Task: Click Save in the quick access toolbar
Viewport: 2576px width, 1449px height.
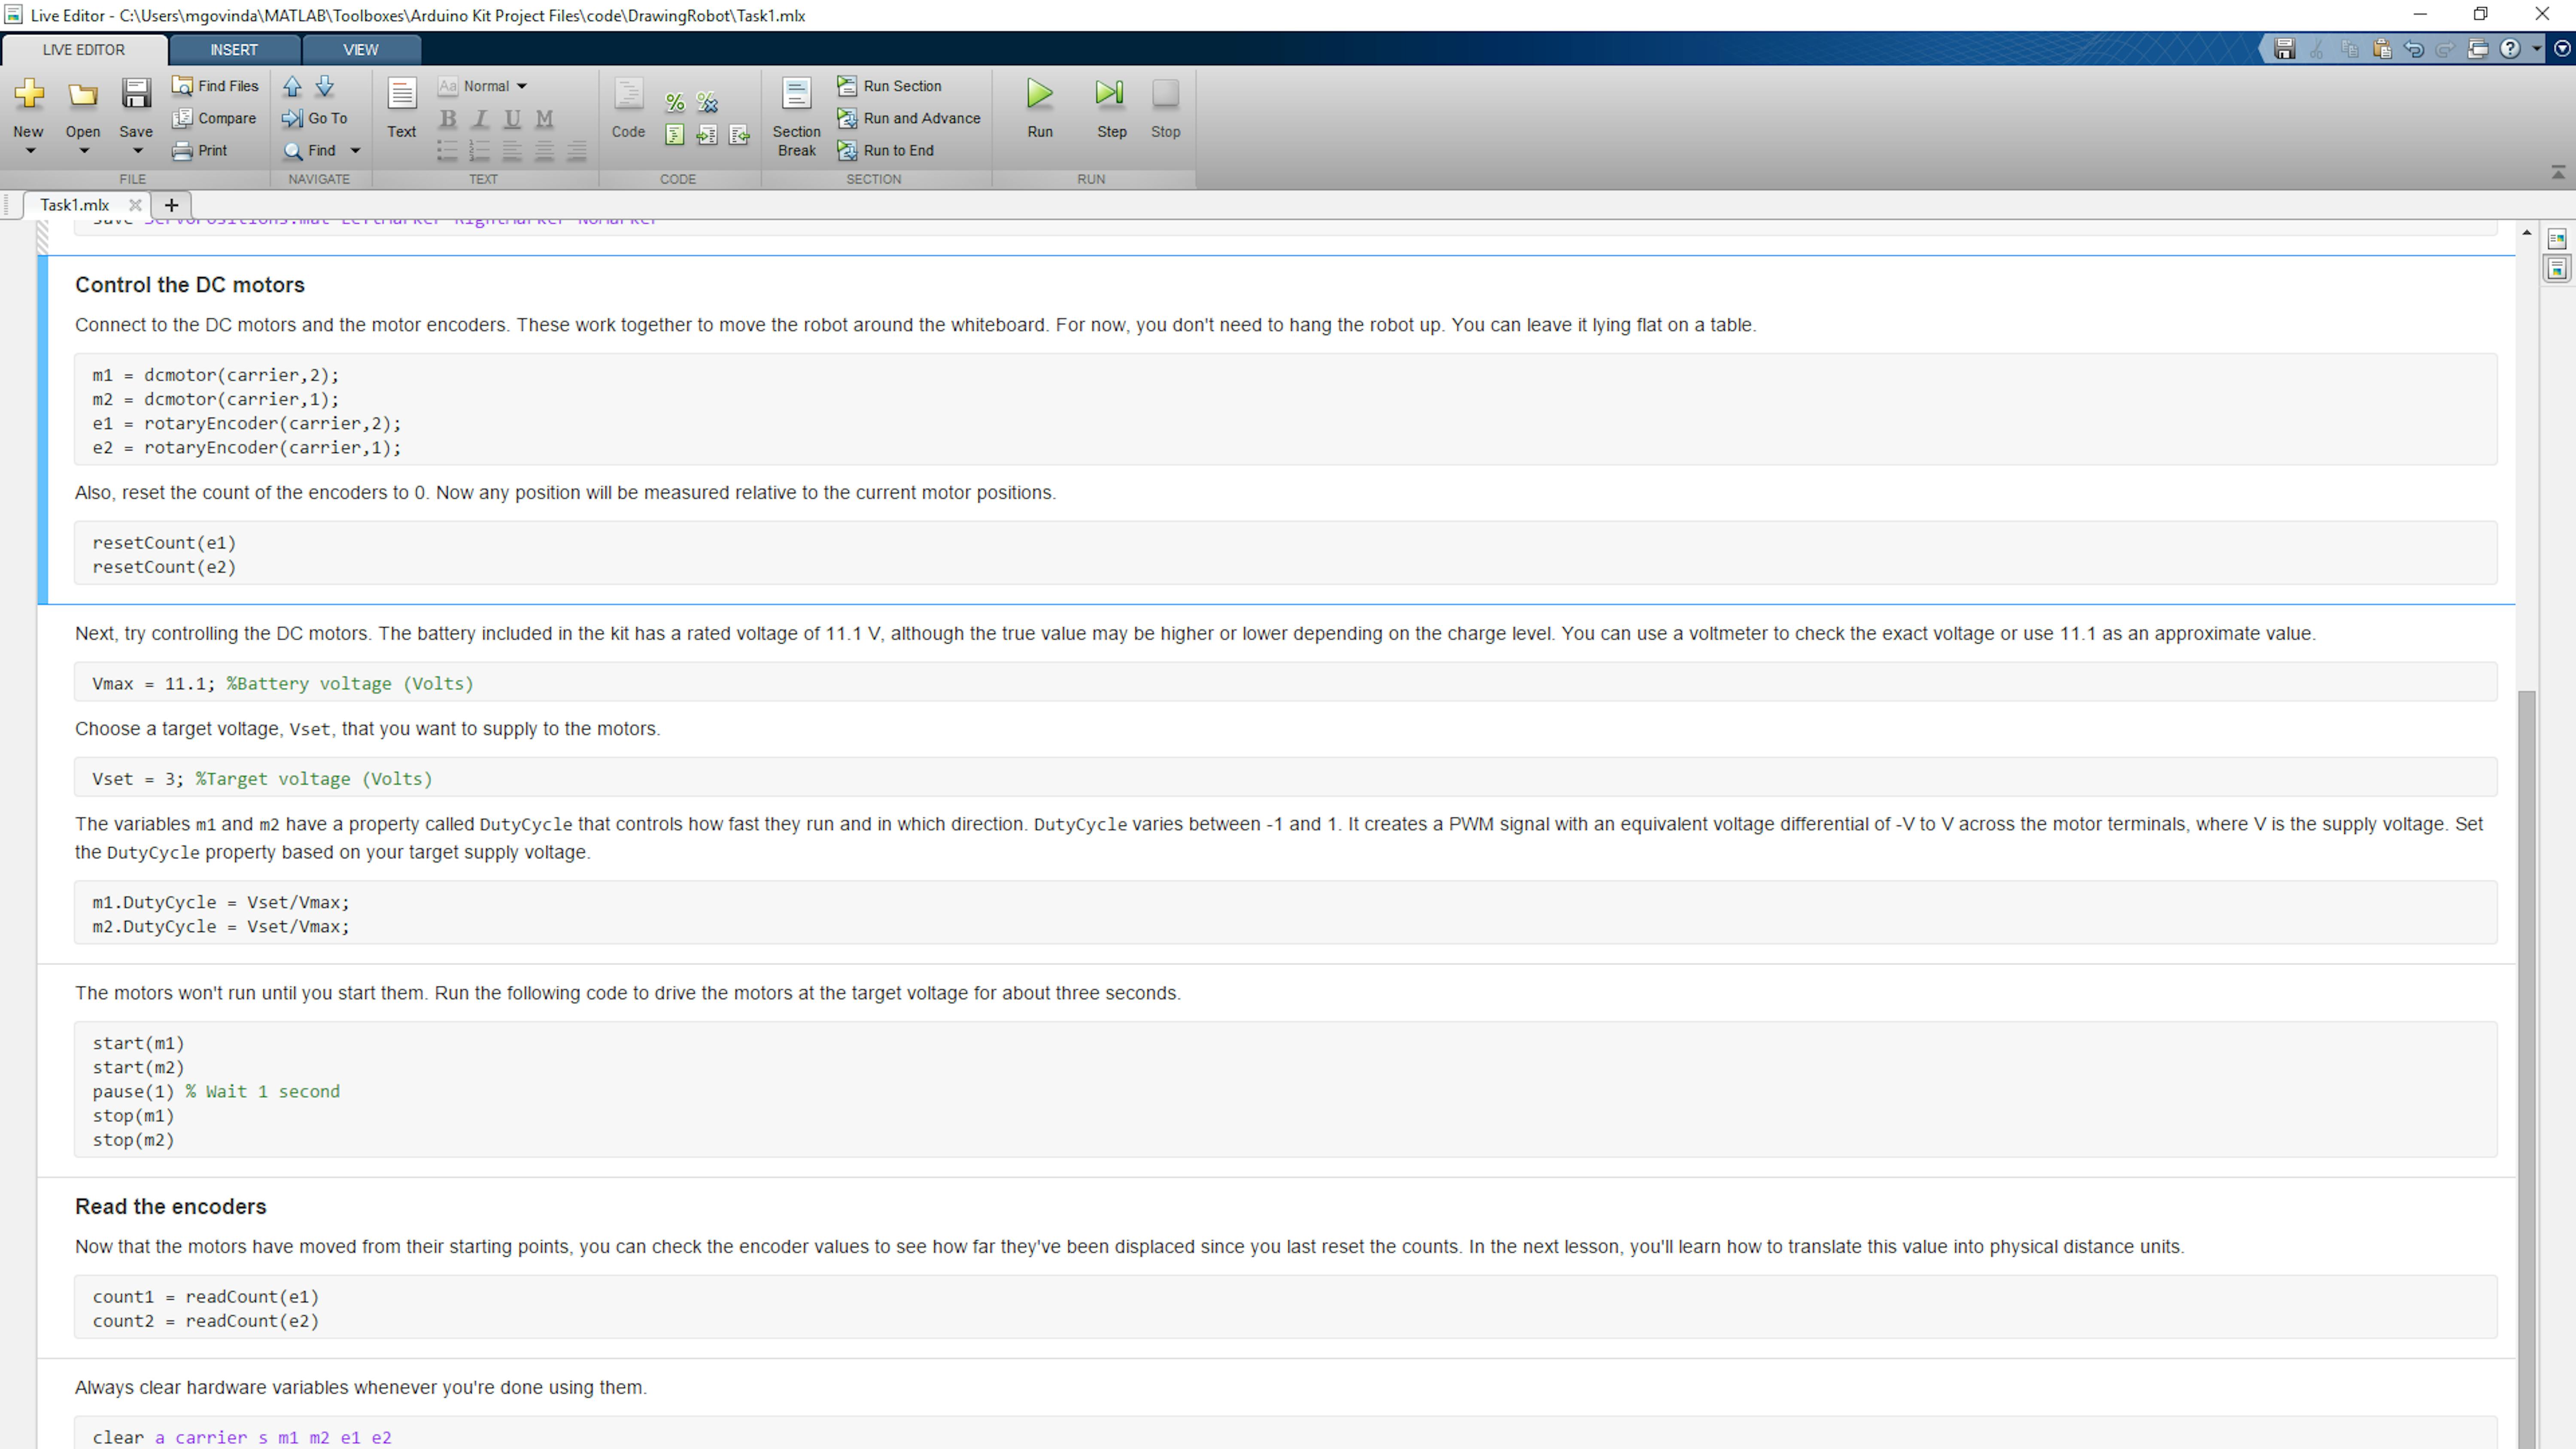Action: point(2284,49)
